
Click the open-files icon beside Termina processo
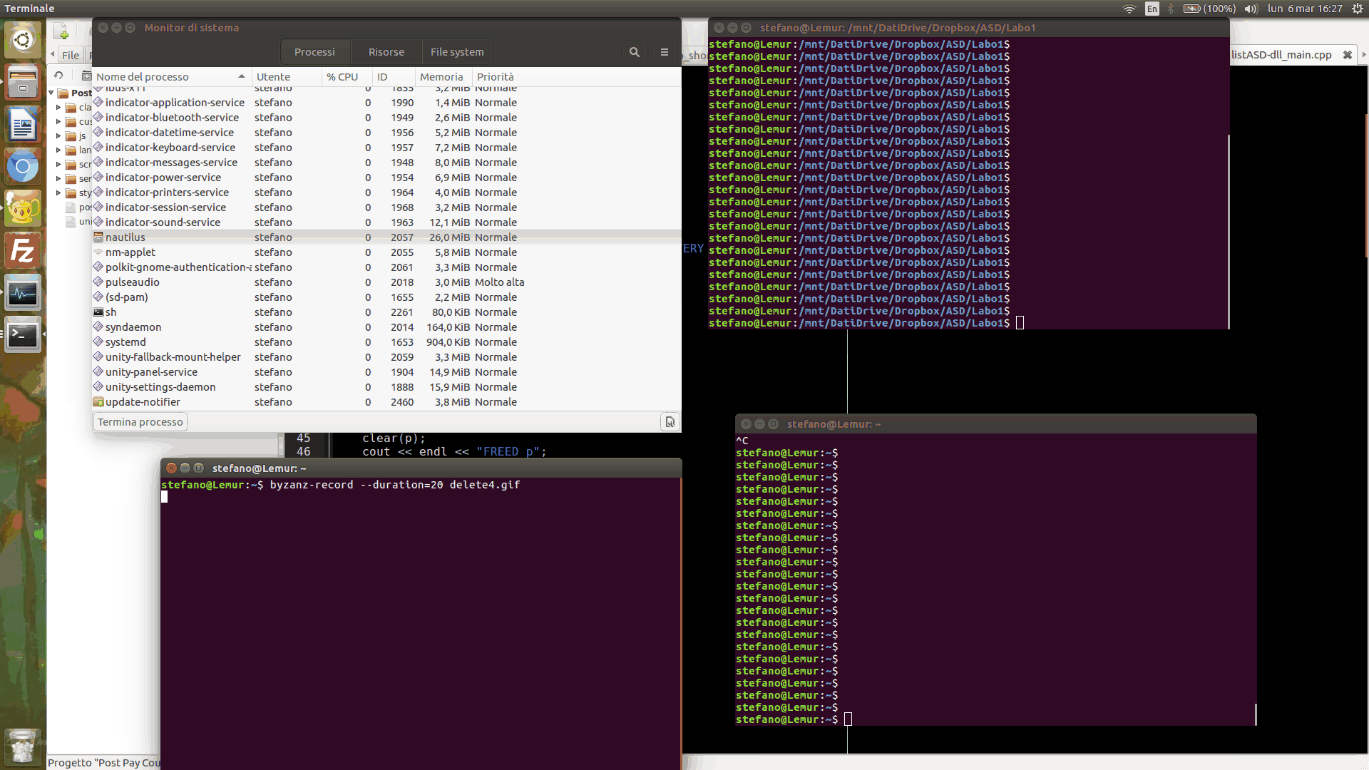coord(670,421)
